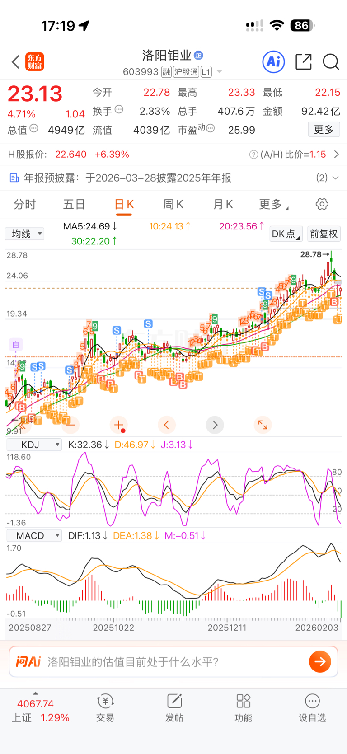Switch to the 月K tab
This screenshot has height=754, width=347.
pyautogui.click(x=223, y=205)
